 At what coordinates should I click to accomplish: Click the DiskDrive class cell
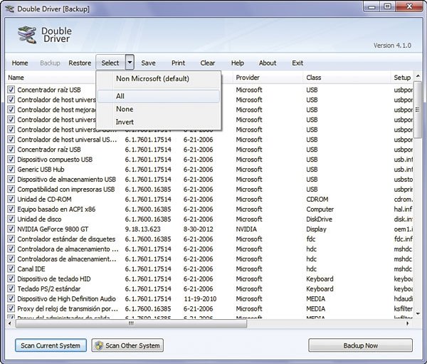[x=319, y=219]
